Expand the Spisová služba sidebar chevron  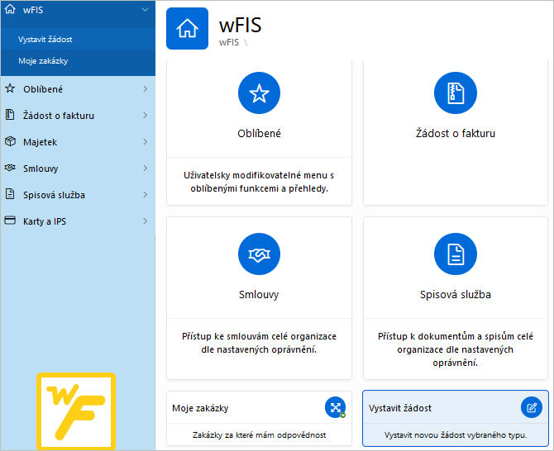(146, 195)
